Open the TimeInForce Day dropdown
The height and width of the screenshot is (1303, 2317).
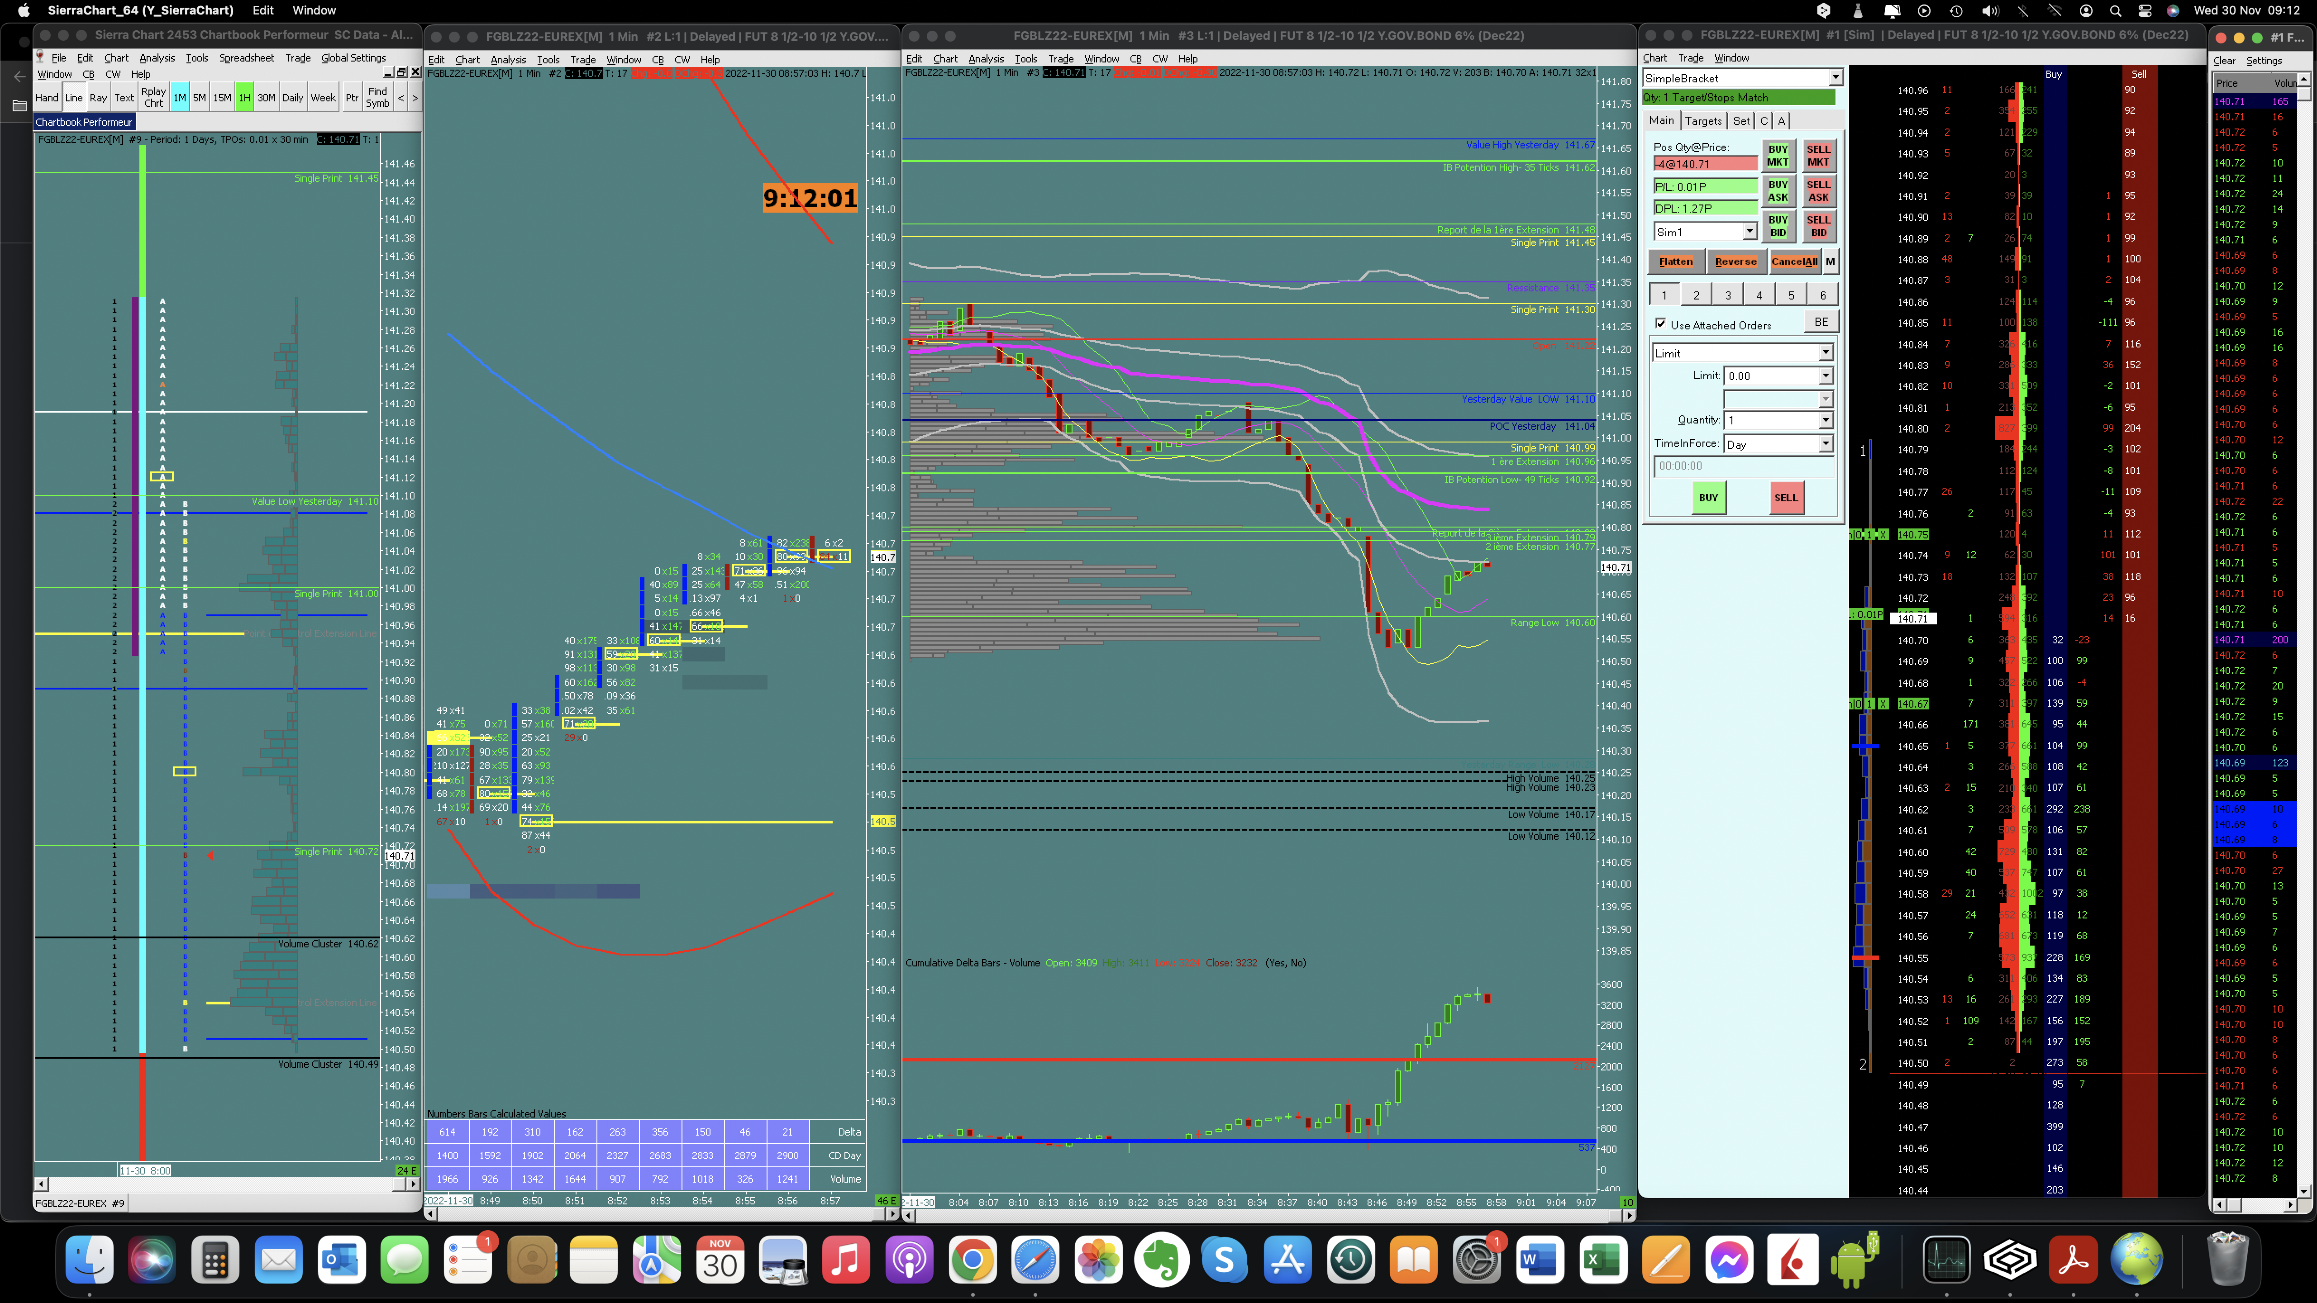(x=1825, y=444)
